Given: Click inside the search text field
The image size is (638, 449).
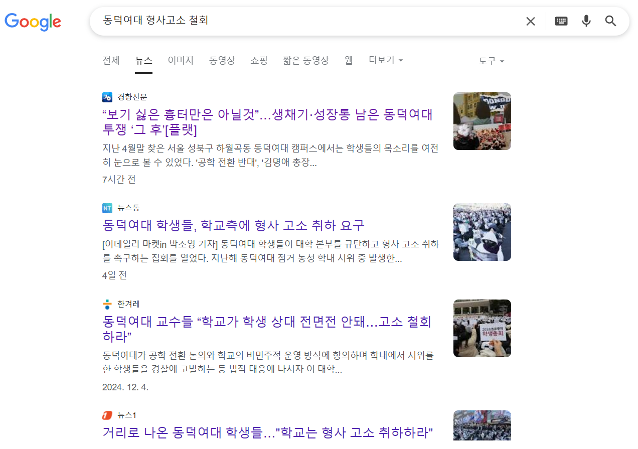Looking at the screenshot, I should click(308, 21).
